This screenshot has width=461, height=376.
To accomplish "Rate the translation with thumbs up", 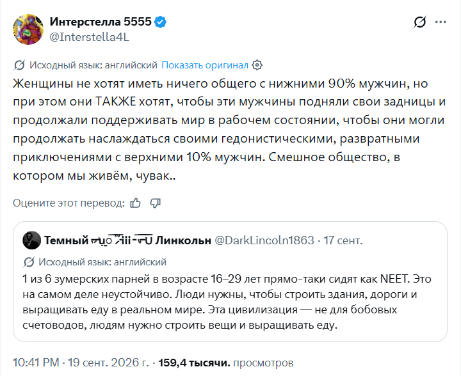I will click(x=136, y=203).
